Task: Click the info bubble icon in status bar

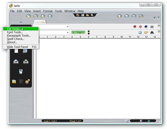Action: pyautogui.click(x=127, y=121)
